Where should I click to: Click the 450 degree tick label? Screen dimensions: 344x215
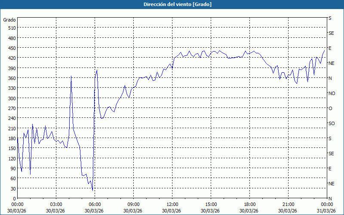(x=11, y=48)
